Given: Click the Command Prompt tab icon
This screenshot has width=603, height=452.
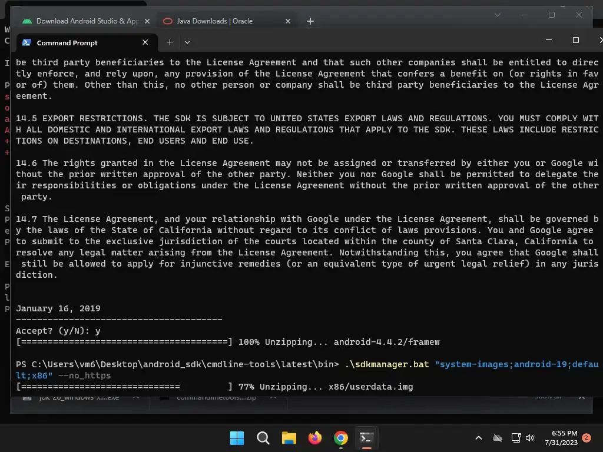Looking at the screenshot, I should pyautogui.click(x=26, y=42).
